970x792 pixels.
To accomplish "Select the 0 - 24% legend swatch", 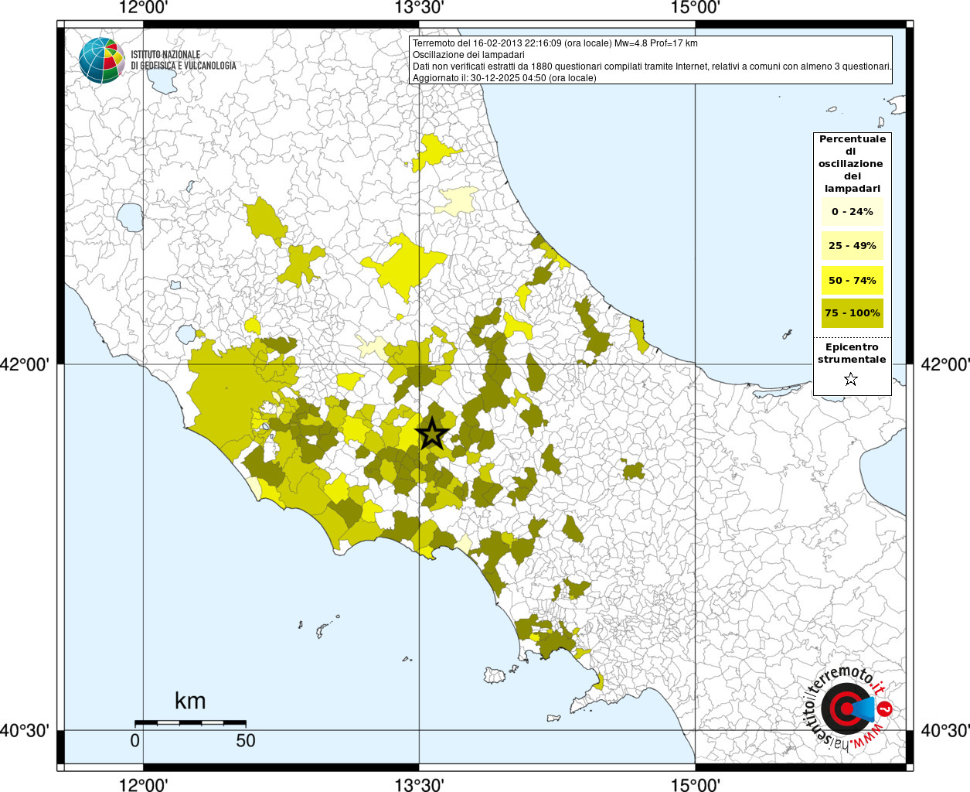I will [x=852, y=212].
